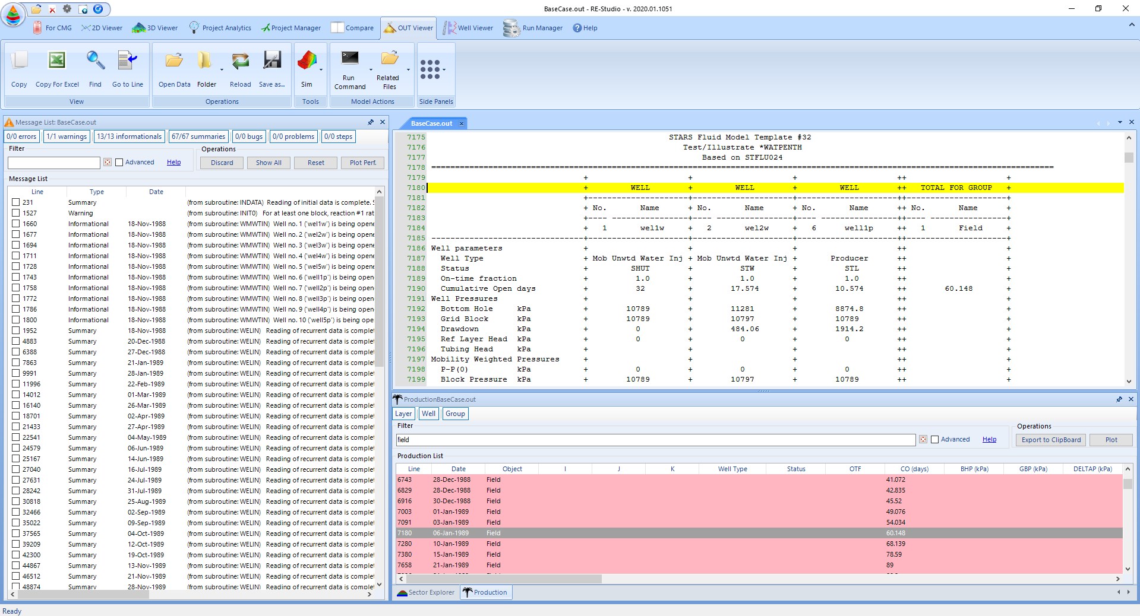
Task: Expand the Side Panels dropdown arrow
Action: pos(444,69)
